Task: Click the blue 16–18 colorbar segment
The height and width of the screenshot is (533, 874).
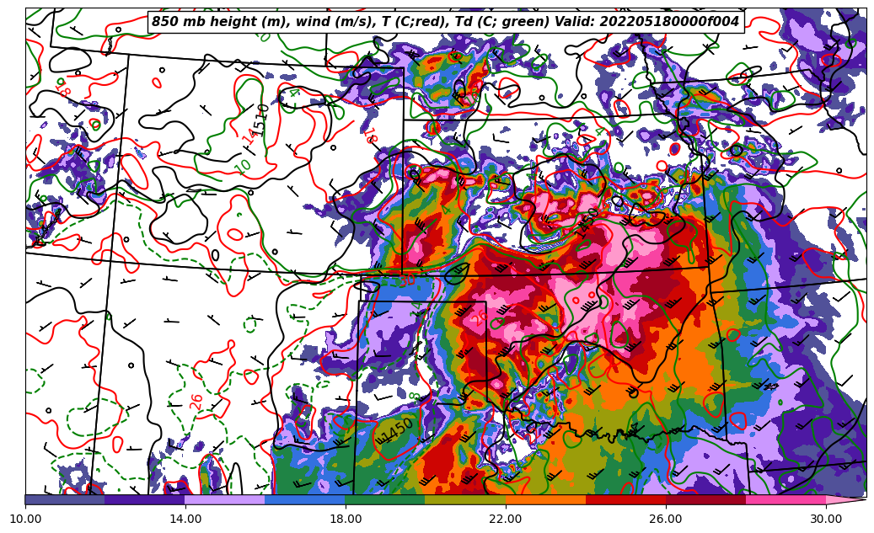Action: pyautogui.click(x=305, y=499)
